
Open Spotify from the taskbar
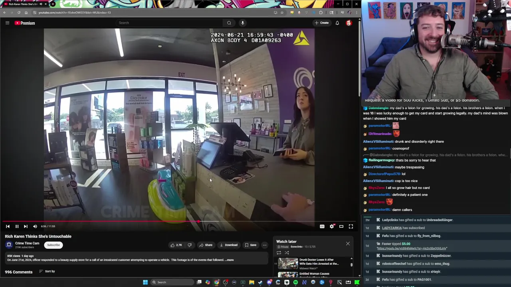click(x=295, y=282)
